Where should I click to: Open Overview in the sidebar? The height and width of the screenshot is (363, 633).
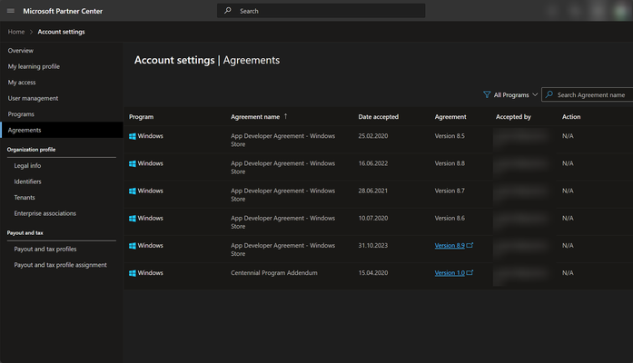(x=21, y=51)
